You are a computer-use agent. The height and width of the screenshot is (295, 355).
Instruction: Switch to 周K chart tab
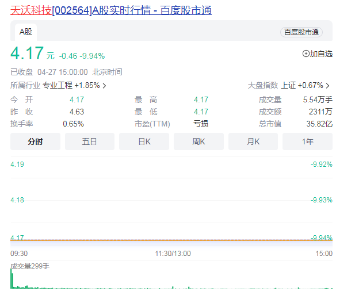pyautogui.click(x=199, y=141)
